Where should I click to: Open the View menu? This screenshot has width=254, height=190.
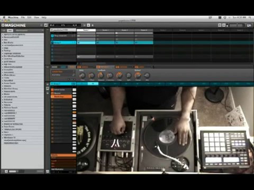pyautogui.click(x=37, y=17)
